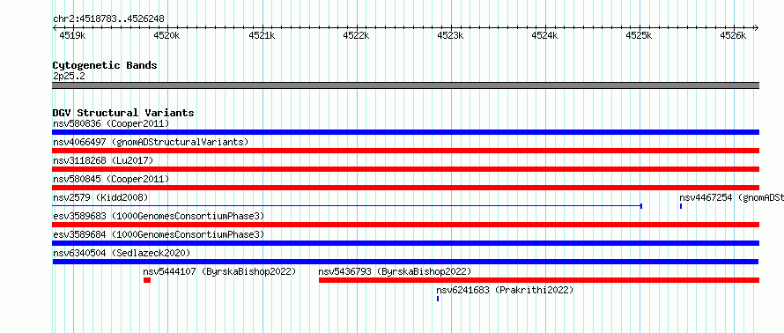784x333 pixels.
Task: Click the esv3589684 blue variant bar
Action: [405, 243]
